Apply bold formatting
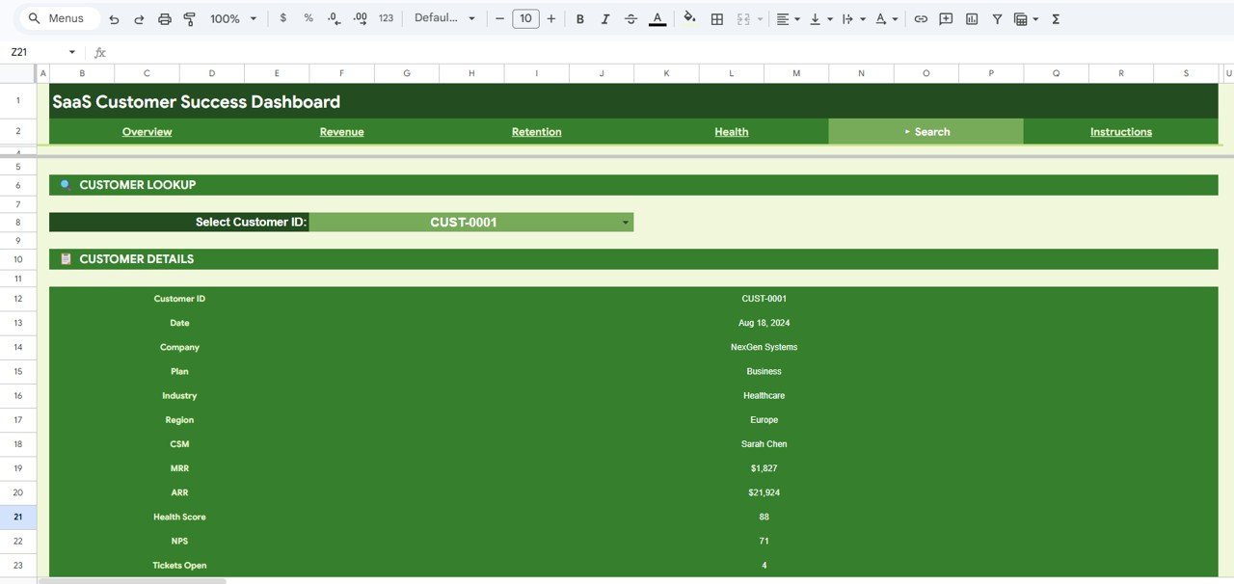Image resolution: width=1234 pixels, height=584 pixels. coord(579,18)
